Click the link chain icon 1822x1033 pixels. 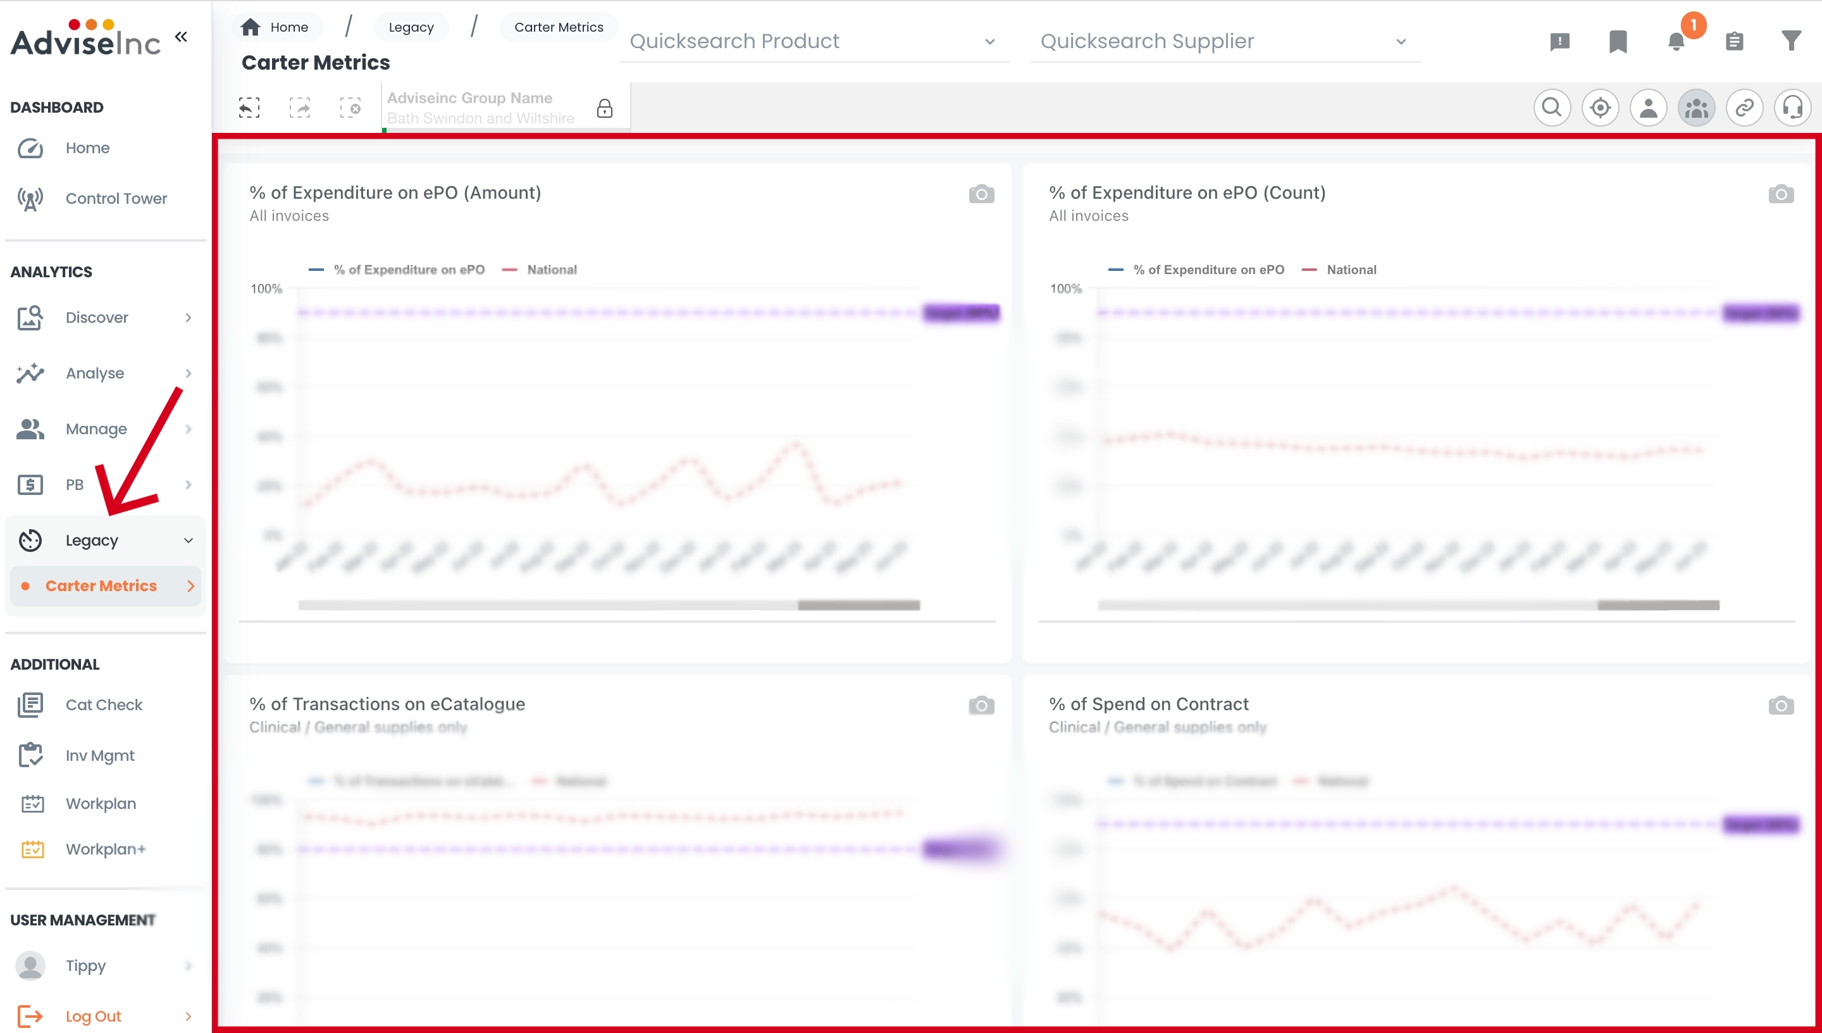click(x=1744, y=108)
